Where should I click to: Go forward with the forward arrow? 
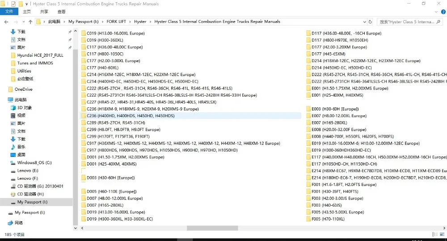click(x=16, y=21)
